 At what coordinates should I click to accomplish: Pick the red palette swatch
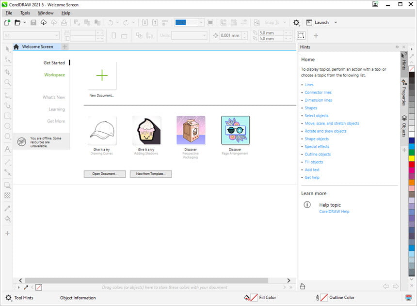click(x=412, y=165)
